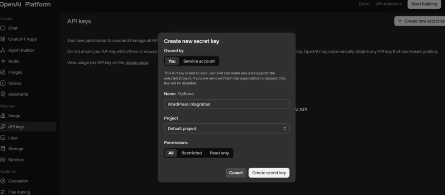Click the Evaluation compass icon
The height and width of the screenshot is (195, 445).
click(3, 181)
